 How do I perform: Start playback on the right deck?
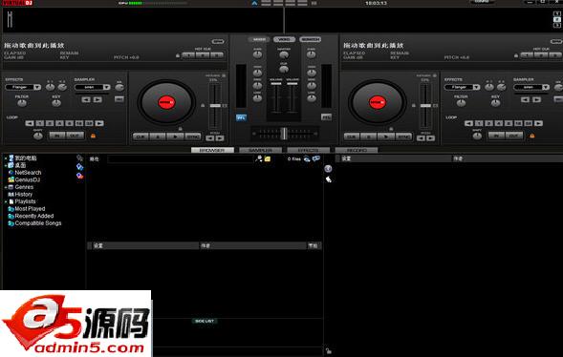click(386, 136)
